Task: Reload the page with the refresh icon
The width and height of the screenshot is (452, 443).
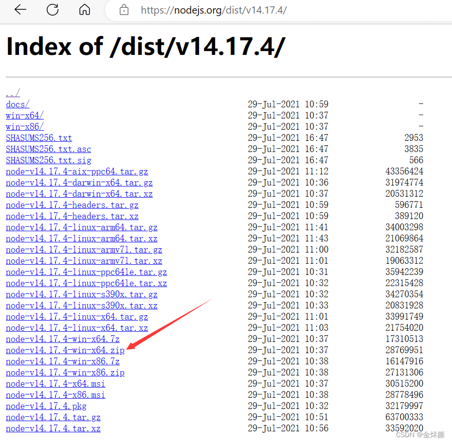Action: click(53, 10)
